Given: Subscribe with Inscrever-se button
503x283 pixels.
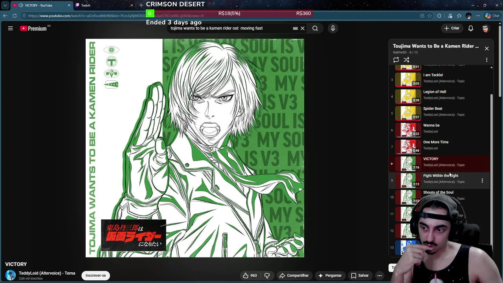Looking at the screenshot, I should (96, 276).
